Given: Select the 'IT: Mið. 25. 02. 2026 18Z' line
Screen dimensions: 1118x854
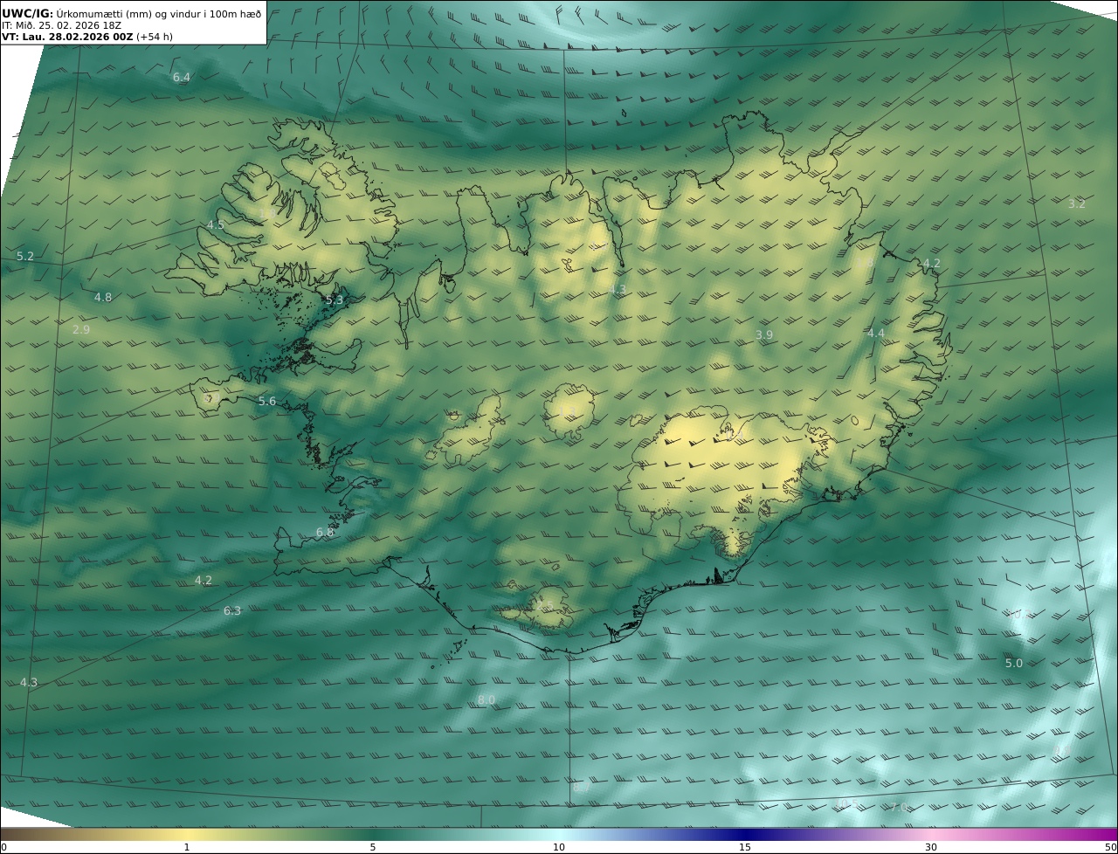Looking at the screenshot, I should [60, 25].
